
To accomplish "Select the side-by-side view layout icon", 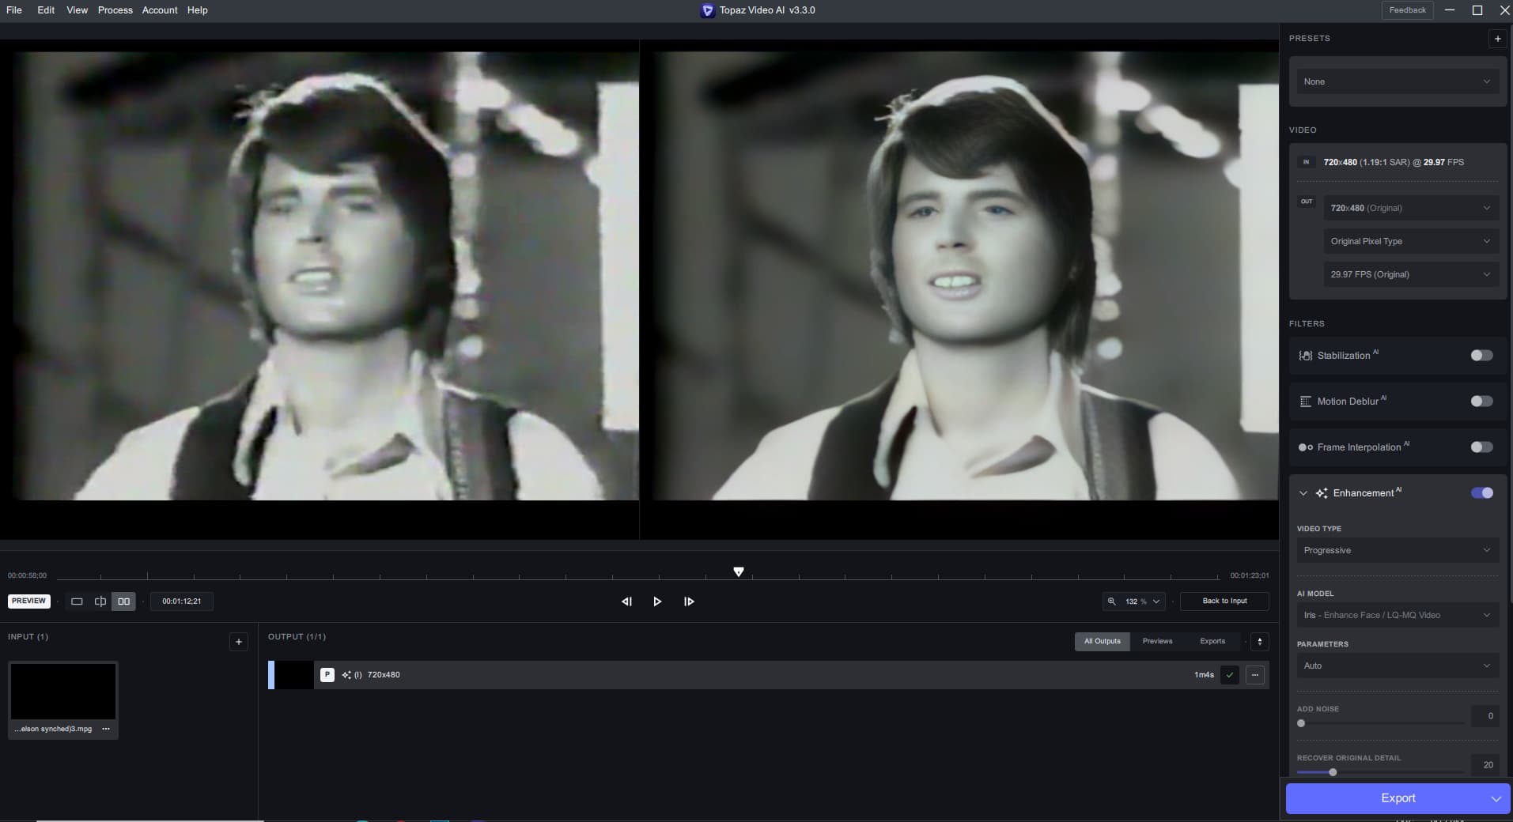I will click(x=124, y=601).
